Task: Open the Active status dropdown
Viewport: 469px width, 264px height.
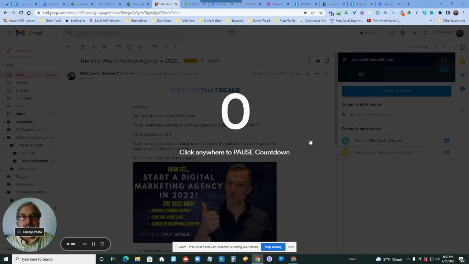Action: tap(370, 33)
